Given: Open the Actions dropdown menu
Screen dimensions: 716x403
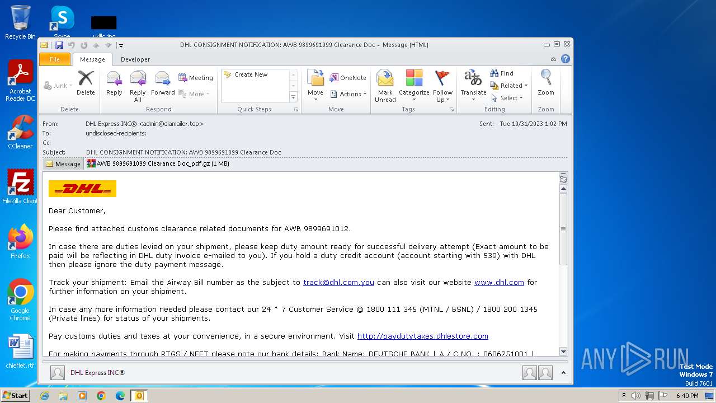Looking at the screenshot, I should point(348,94).
